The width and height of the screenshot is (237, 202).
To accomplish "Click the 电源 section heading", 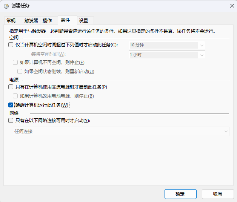I will (14, 80).
